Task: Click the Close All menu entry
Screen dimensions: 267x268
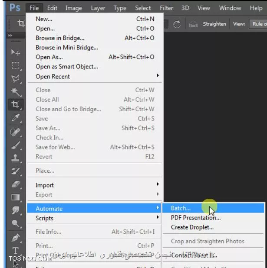Action: coord(94,100)
